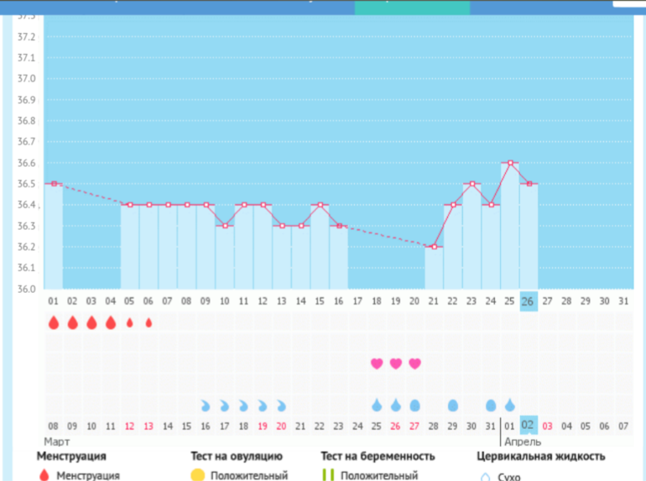
Task: Select the highlighted cycle day 26 label
Action: pos(529,301)
